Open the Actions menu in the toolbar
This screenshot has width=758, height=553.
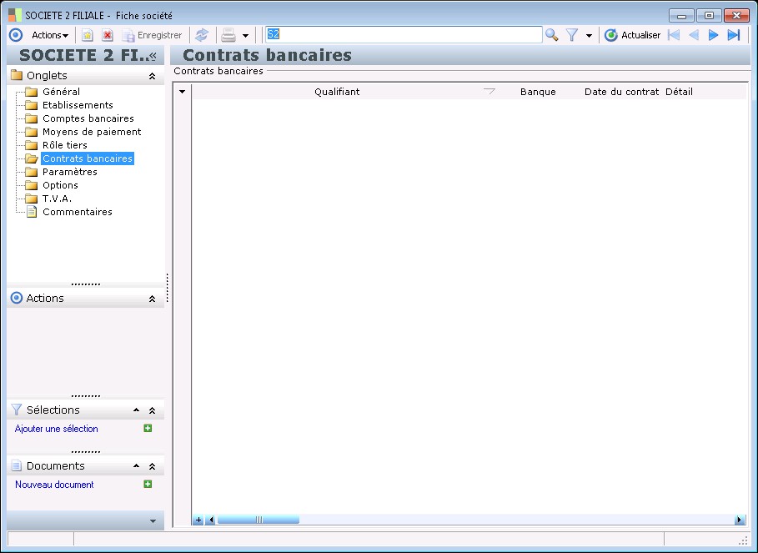[50, 35]
